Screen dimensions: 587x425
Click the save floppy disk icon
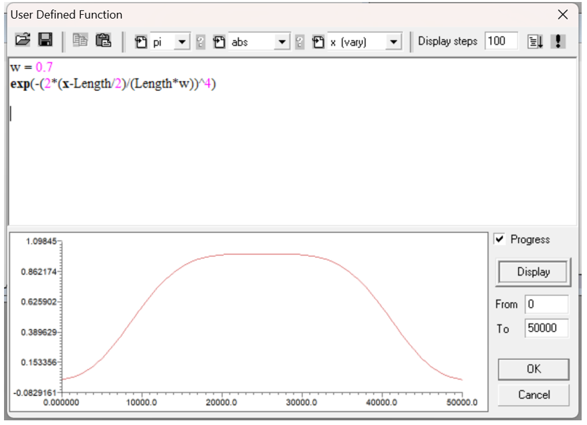[45, 41]
